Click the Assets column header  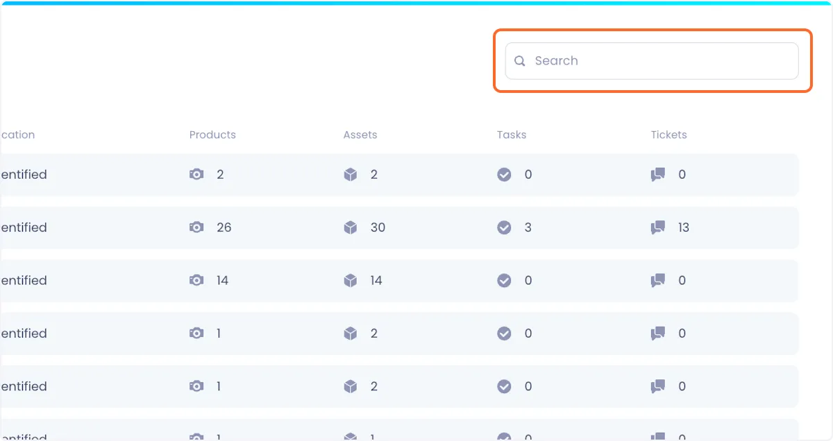click(360, 135)
